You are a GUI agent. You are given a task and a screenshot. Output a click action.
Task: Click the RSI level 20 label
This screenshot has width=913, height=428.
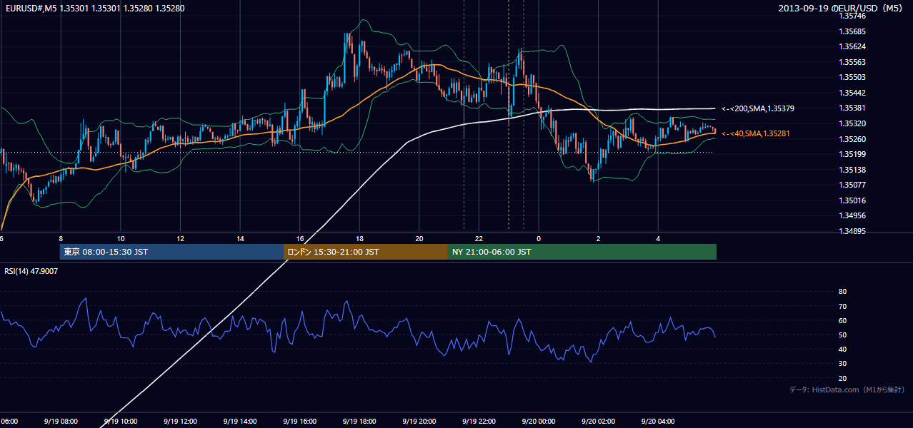click(x=842, y=379)
